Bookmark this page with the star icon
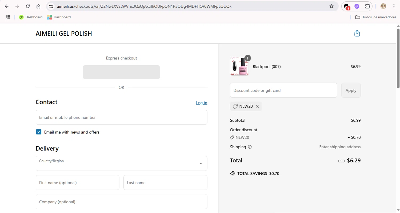 331,6
